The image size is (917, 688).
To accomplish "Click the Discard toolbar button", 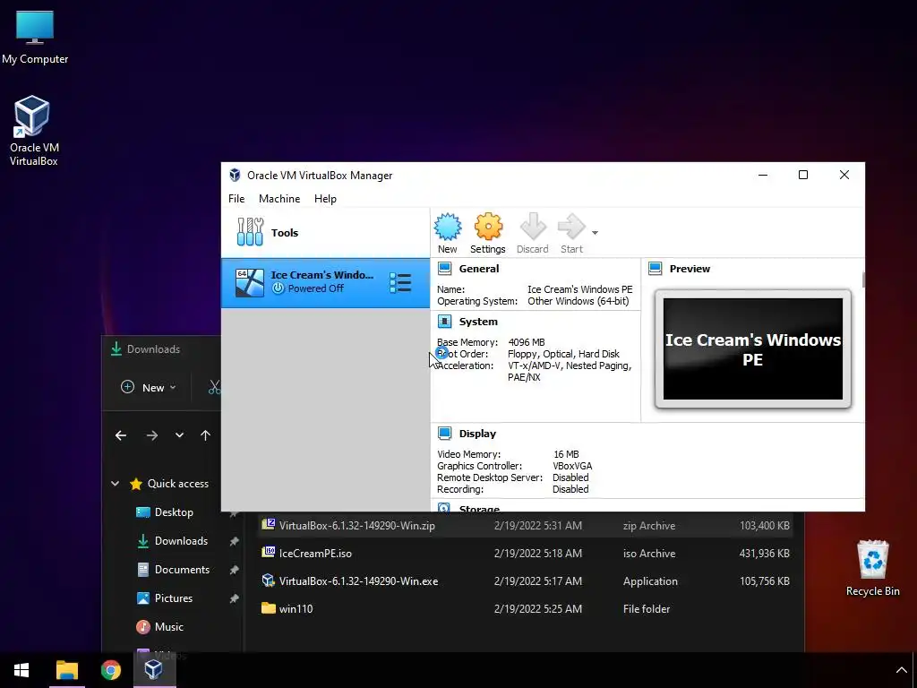I will [x=532, y=234].
